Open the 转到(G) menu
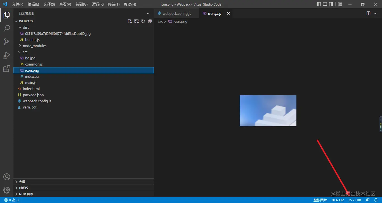The height and width of the screenshot is (203, 382). point(81,4)
